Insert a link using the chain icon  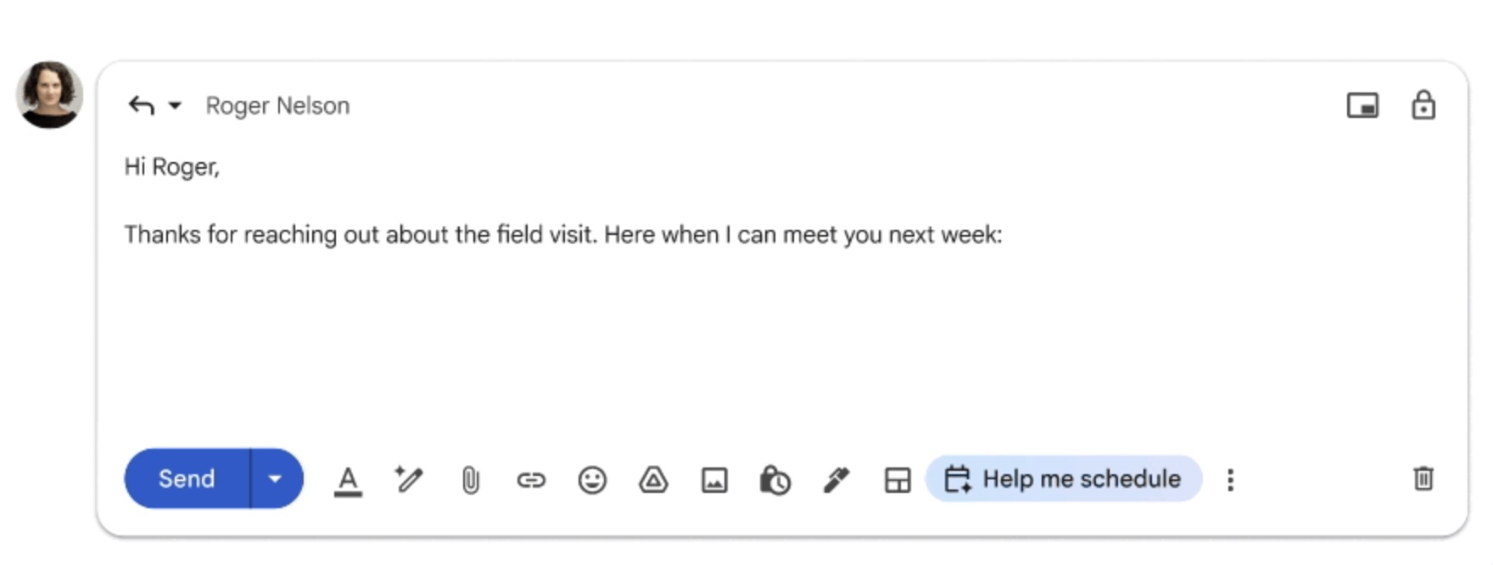[531, 480]
